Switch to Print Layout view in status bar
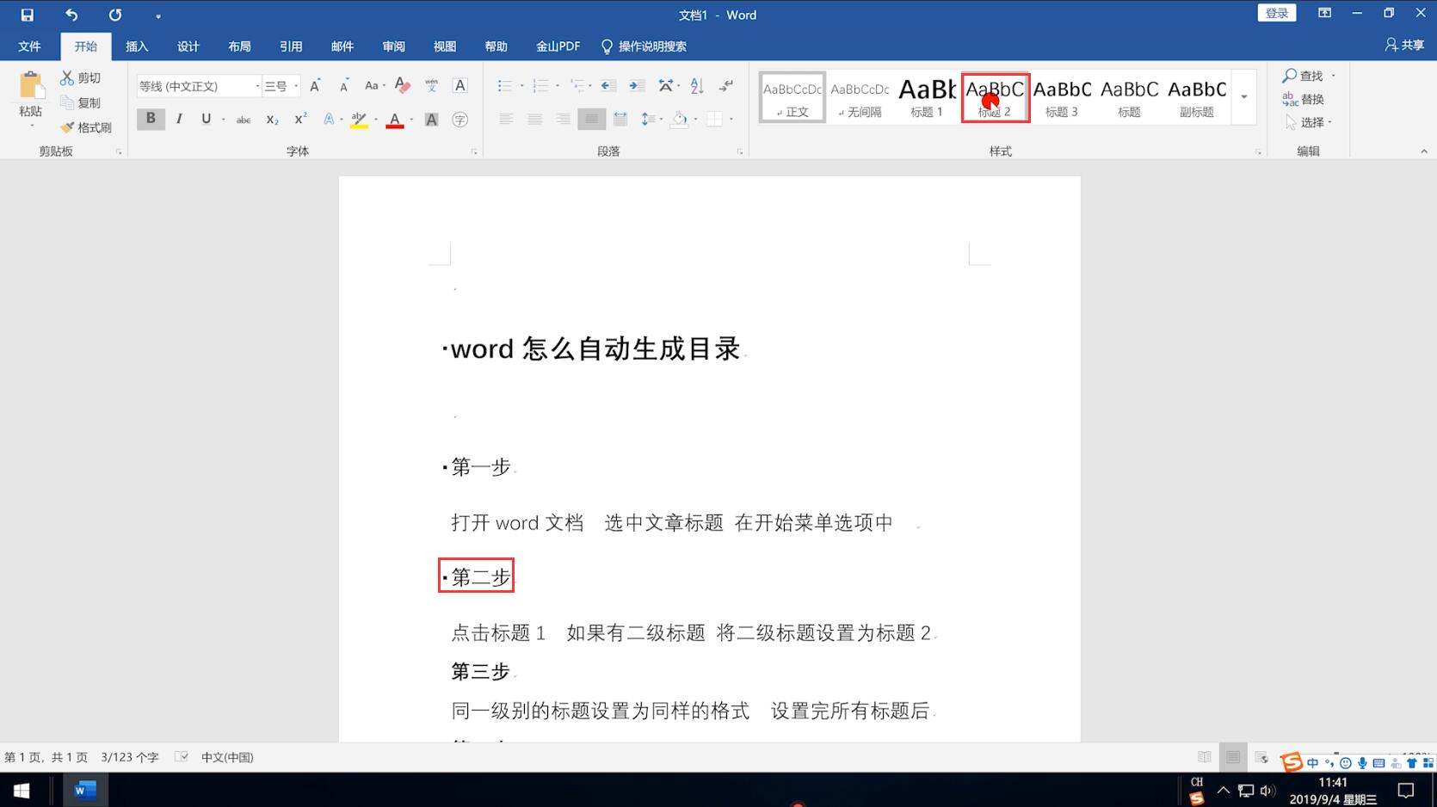1437x807 pixels. tap(1232, 757)
